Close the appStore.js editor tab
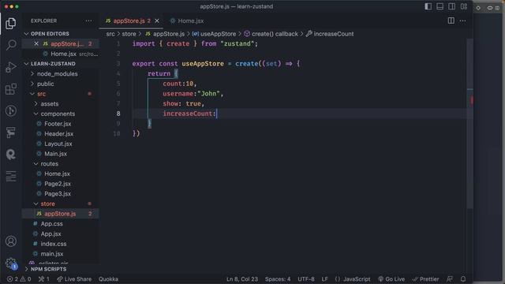505x284 pixels. [x=157, y=21]
